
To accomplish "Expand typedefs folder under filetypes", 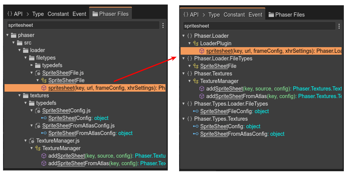I will [x=31, y=65].
